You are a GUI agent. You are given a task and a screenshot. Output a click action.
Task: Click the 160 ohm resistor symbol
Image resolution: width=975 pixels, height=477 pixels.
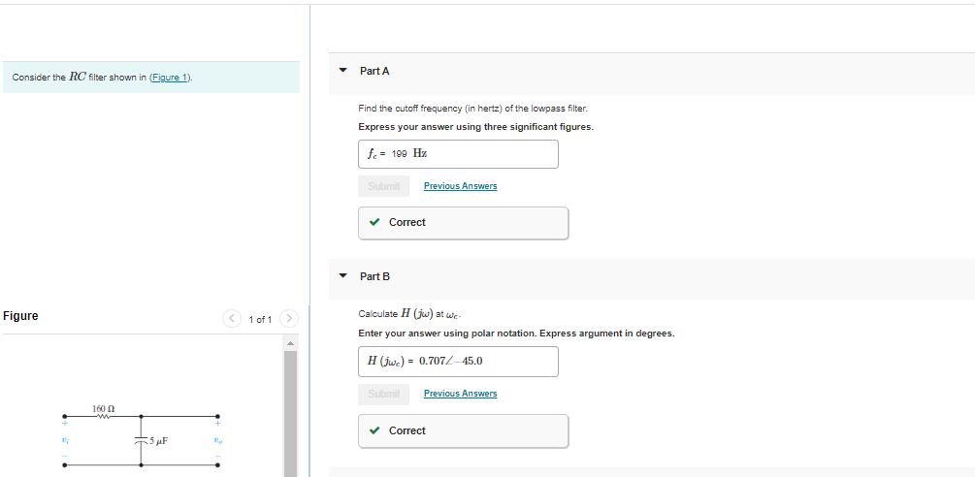click(103, 417)
